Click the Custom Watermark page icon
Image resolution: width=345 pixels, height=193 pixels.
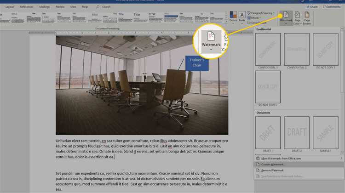(x=258, y=164)
